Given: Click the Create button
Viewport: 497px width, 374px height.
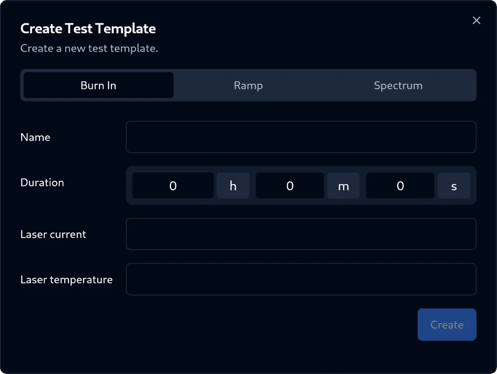Looking at the screenshot, I should click(x=447, y=324).
